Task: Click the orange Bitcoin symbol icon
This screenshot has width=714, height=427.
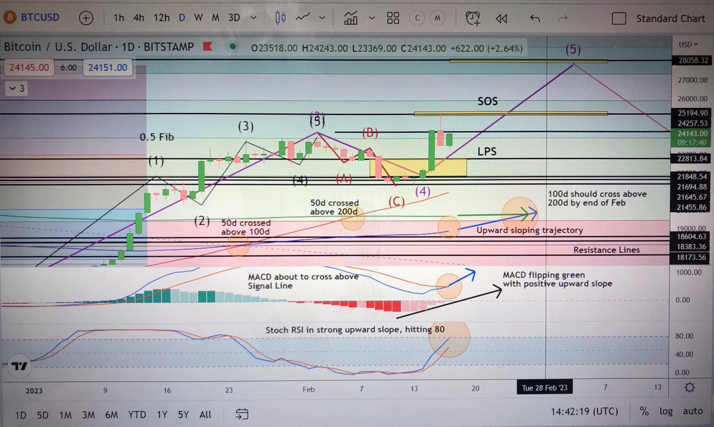Action: pyautogui.click(x=10, y=18)
